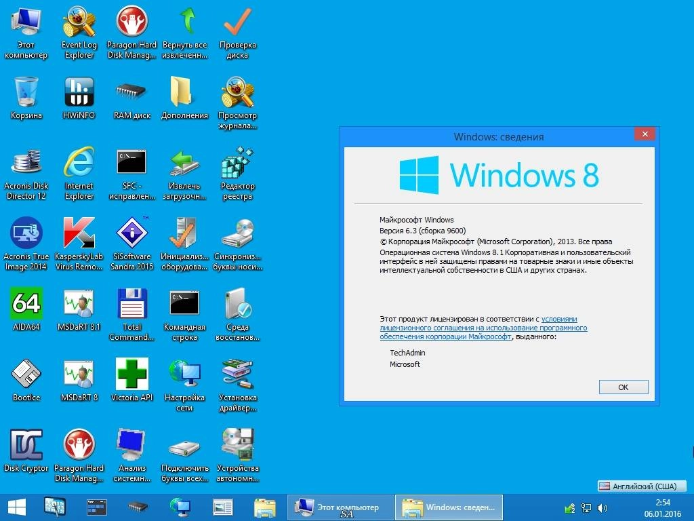The width and height of the screenshot is (694, 521).
Task: Click the Майкрософт Windows text line
Action: click(x=417, y=220)
